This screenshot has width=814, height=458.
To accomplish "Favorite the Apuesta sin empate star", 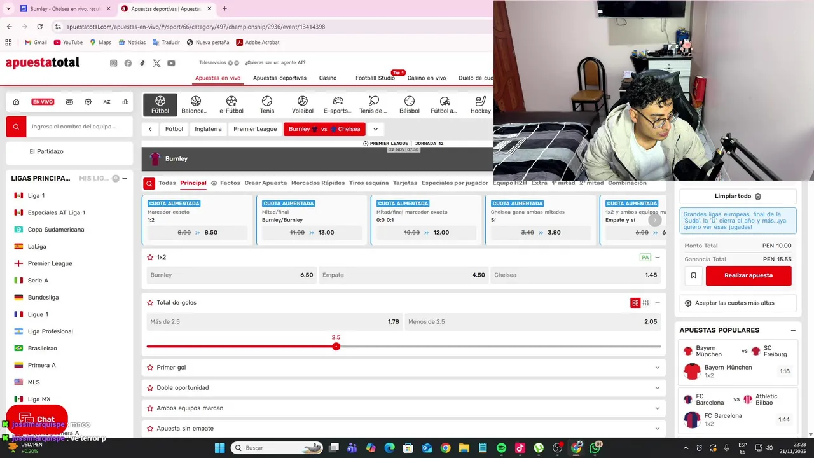I will (x=150, y=429).
